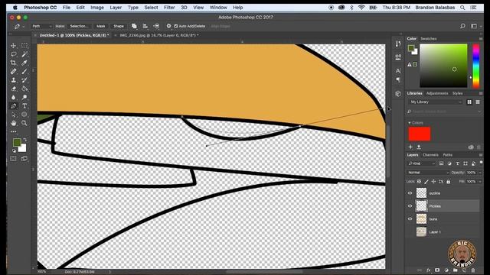Collapse the Colors section in Libraries
The width and height of the screenshot is (490, 275).
410,123
